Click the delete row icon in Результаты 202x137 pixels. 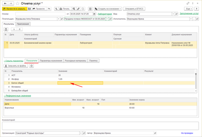pos(6,29)
